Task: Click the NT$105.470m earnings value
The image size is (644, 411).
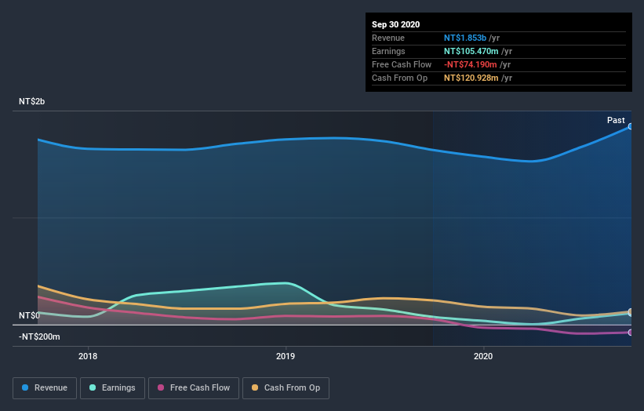Action: tap(471, 51)
